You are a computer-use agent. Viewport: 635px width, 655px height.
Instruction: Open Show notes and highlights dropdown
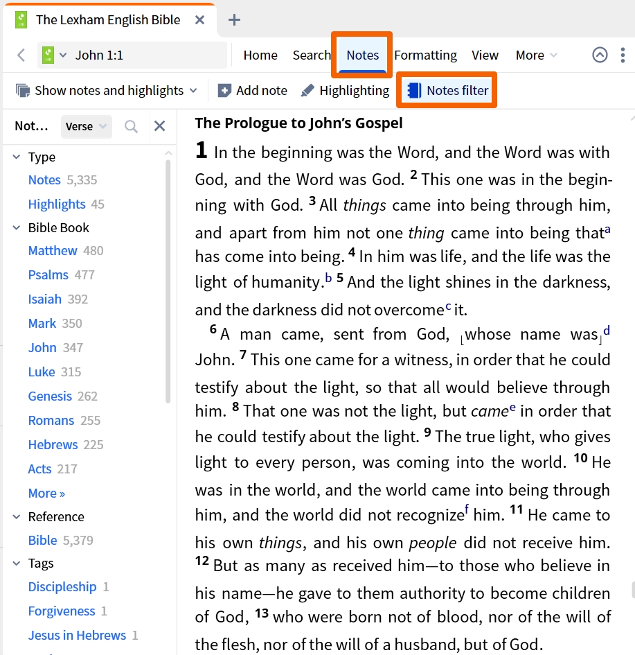[193, 90]
